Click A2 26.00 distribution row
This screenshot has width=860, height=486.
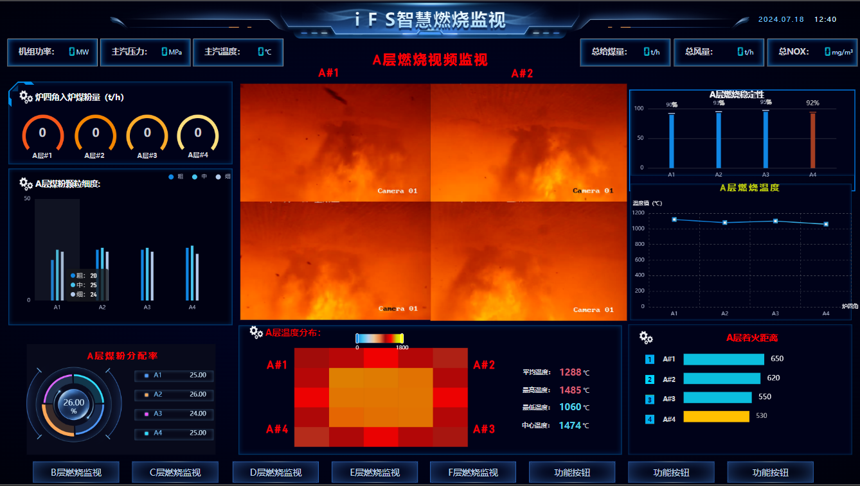tap(174, 395)
